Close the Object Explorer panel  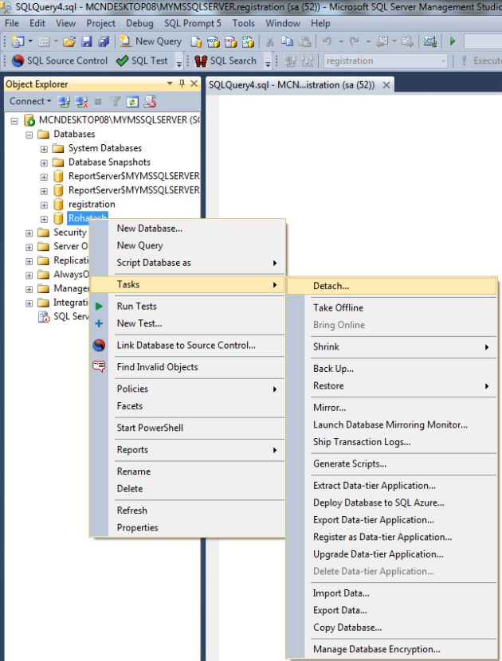tap(194, 84)
